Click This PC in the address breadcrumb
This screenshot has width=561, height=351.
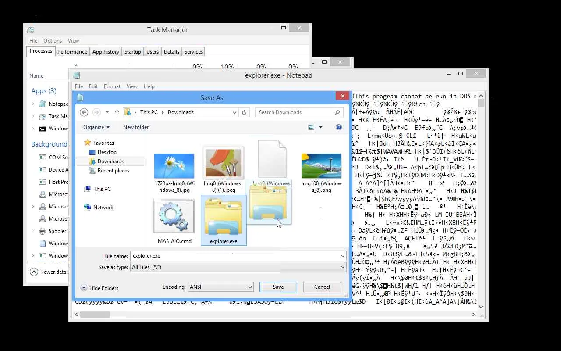coord(149,112)
